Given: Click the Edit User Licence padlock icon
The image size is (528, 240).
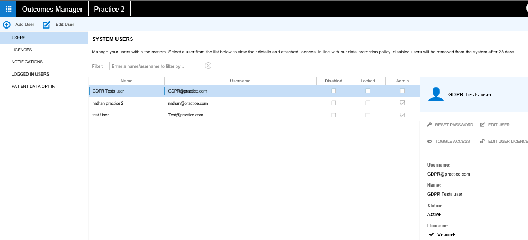Looking at the screenshot, I should tap(482, 141).
